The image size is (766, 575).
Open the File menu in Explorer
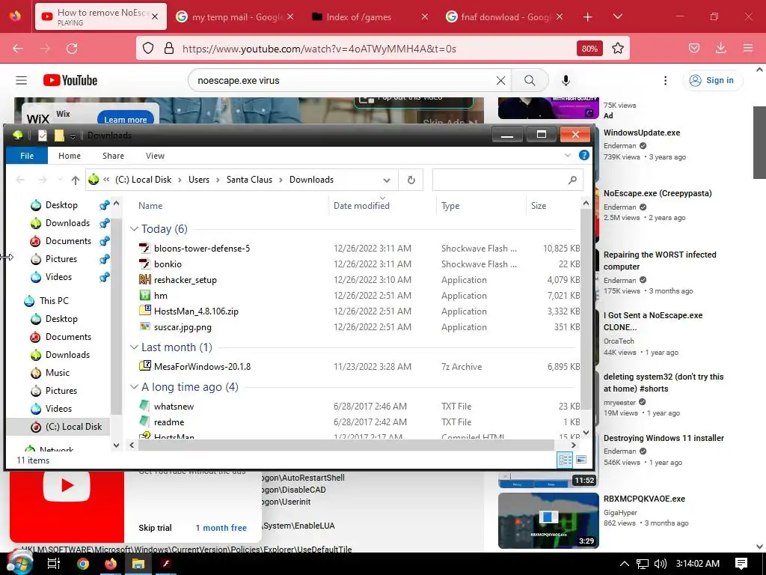click(x=27, y=156)
